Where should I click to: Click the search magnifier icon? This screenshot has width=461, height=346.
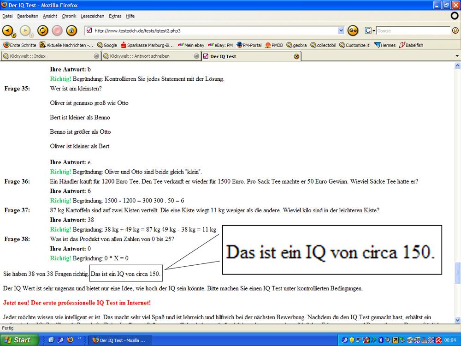pyautogui.click(x=455, y=31)
